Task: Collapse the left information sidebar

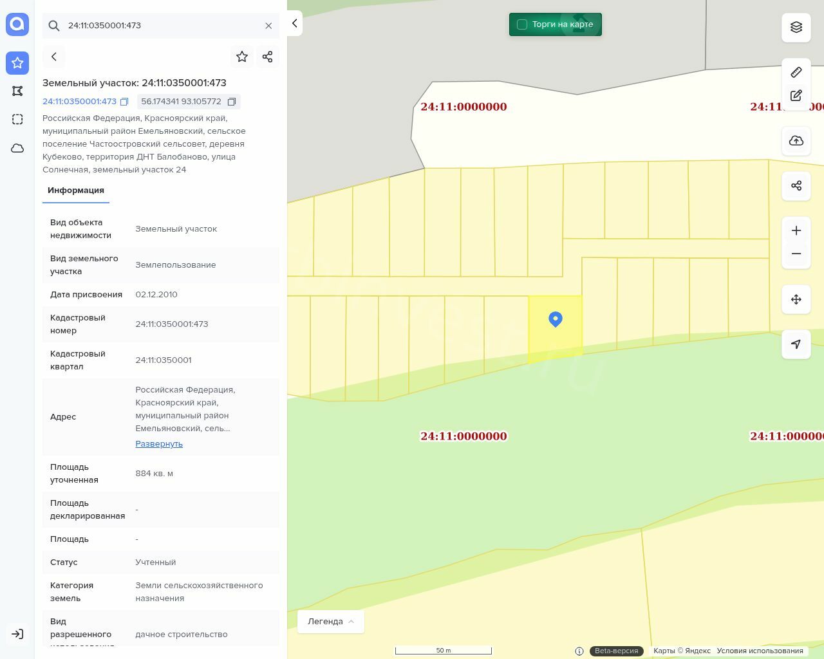Action: point(294,23)
